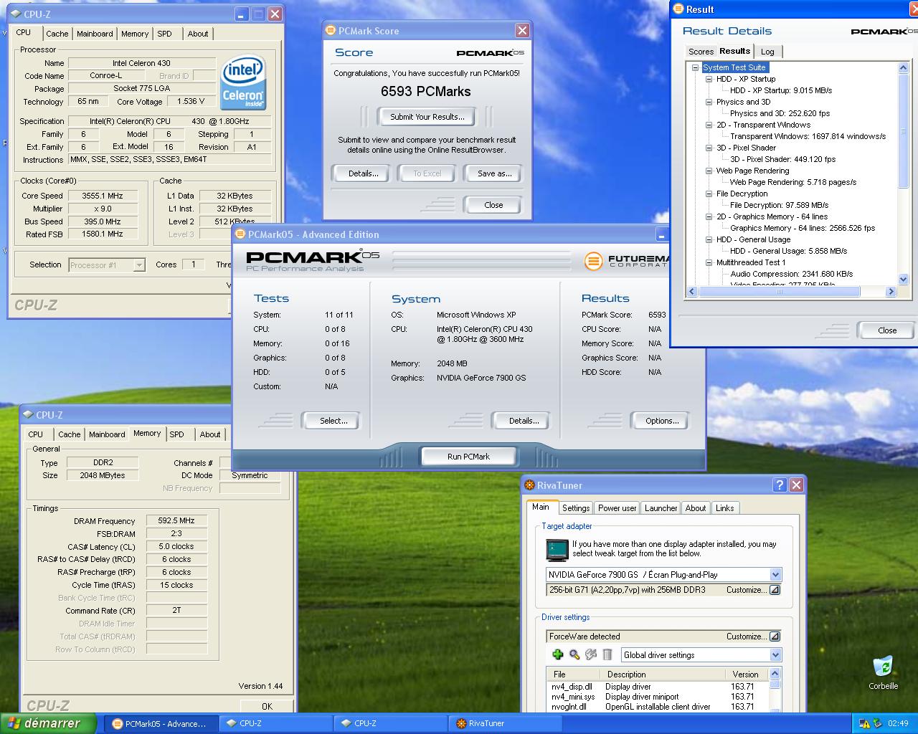918x734 pixels.
Task: Click the RivaTuner taskbar button
Action: coord(505,723)
